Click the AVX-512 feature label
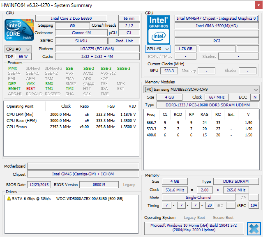The image size is (263, 237). pos(108,74)
